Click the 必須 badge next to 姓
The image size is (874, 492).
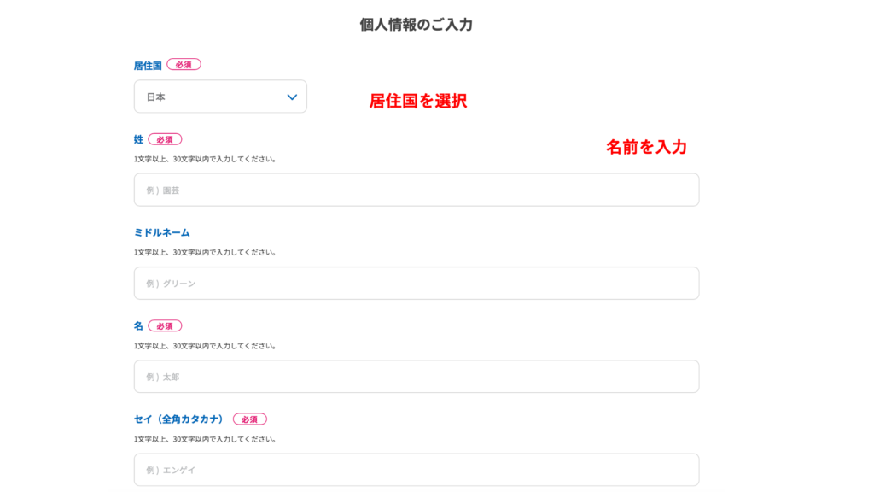(x=165, y=139)
